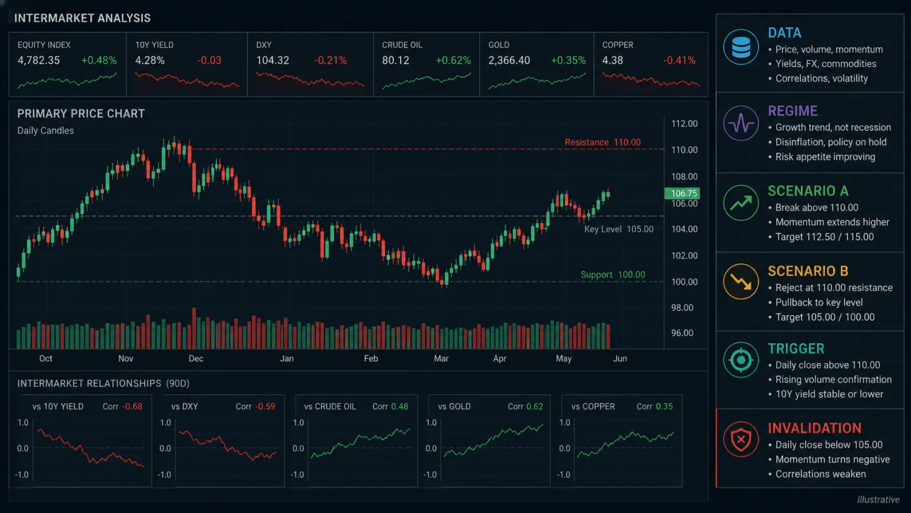The height and width of the screenshot is (513, 911).
Task: Open the GOLD ticker sparkline
Action: (537, 81)
